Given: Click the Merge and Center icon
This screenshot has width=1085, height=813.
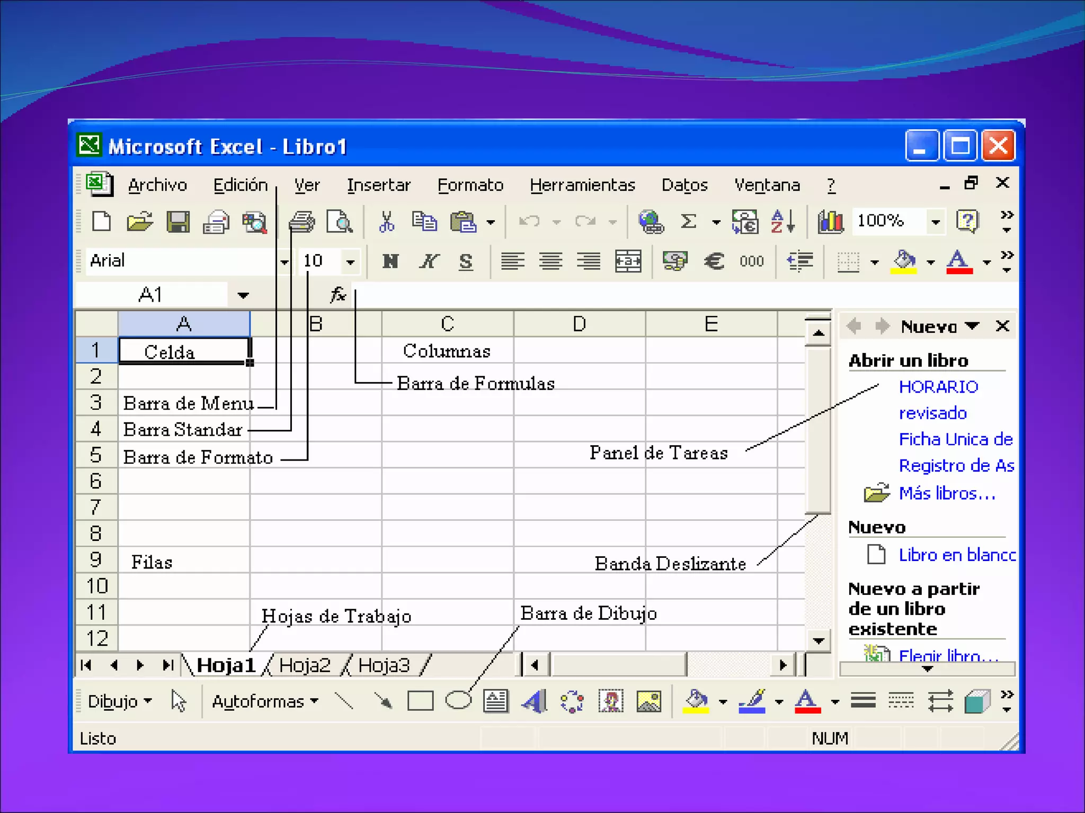Looking at the screenshot, I should [628, 261].
